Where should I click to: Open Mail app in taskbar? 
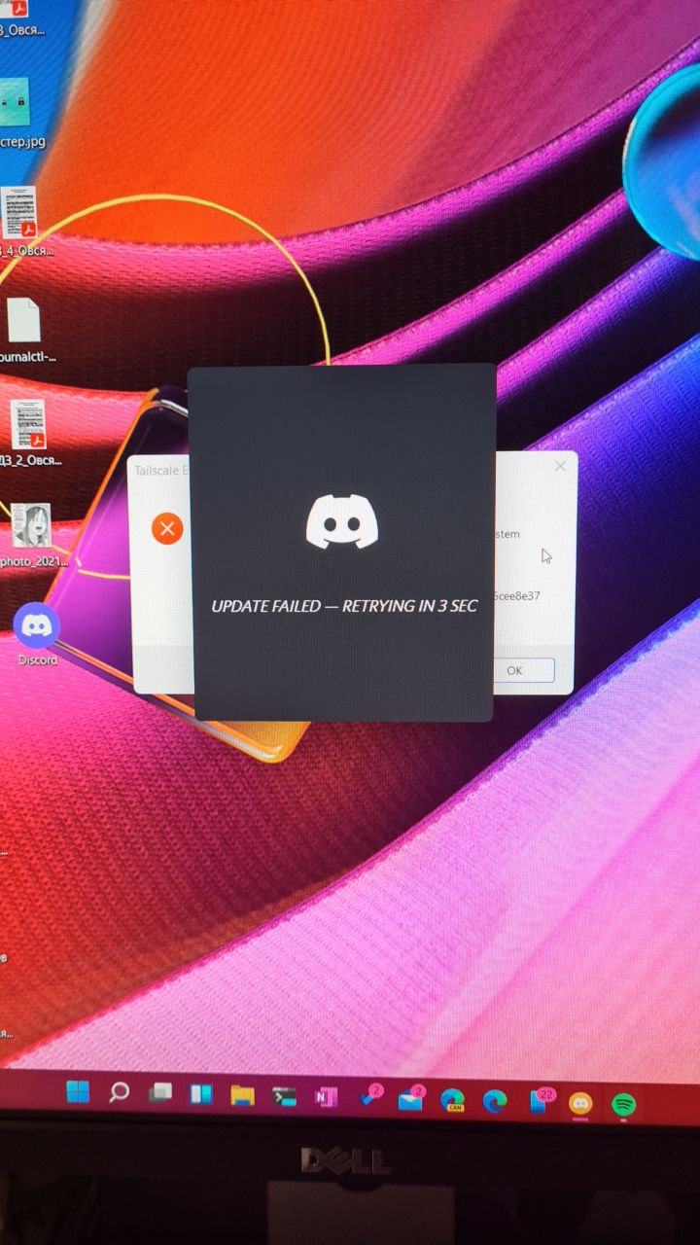pyautogui.click(x=411, y=1099)
